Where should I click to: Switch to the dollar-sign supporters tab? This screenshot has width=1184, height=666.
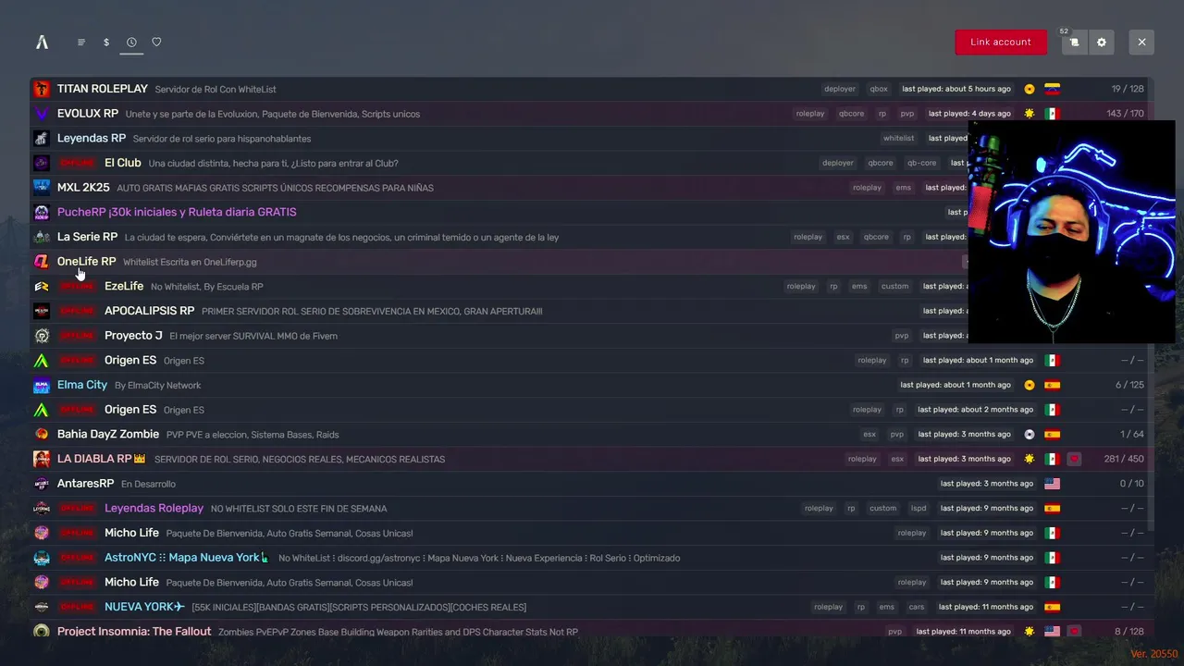106,42
